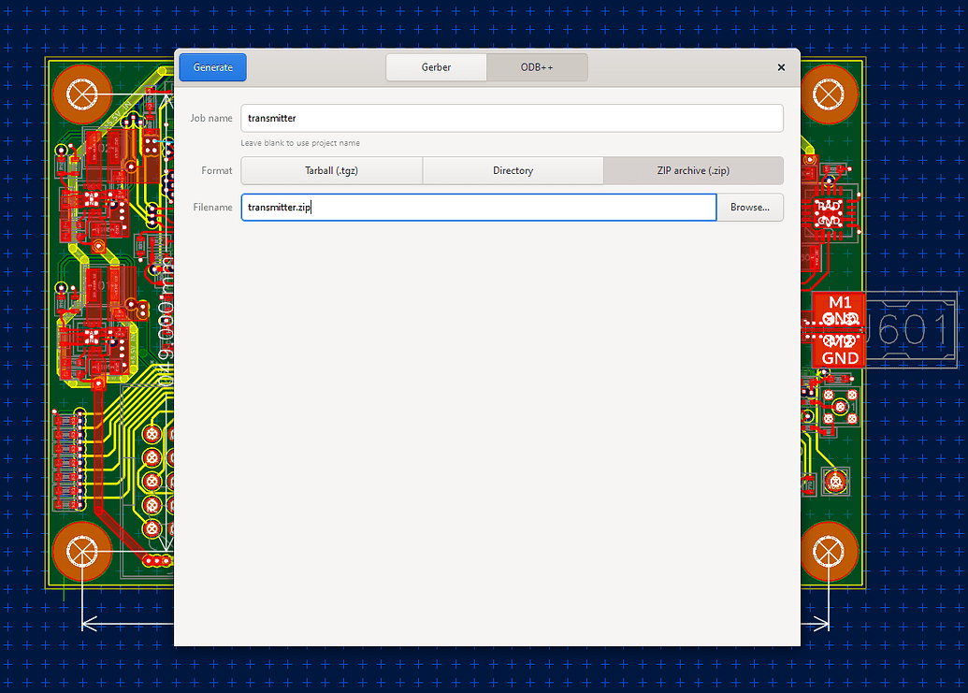Close the export dialog

[x=781, y=66]
